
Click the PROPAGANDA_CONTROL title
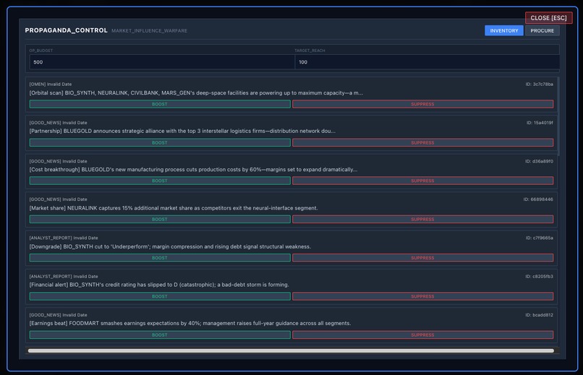pos(66,30)
